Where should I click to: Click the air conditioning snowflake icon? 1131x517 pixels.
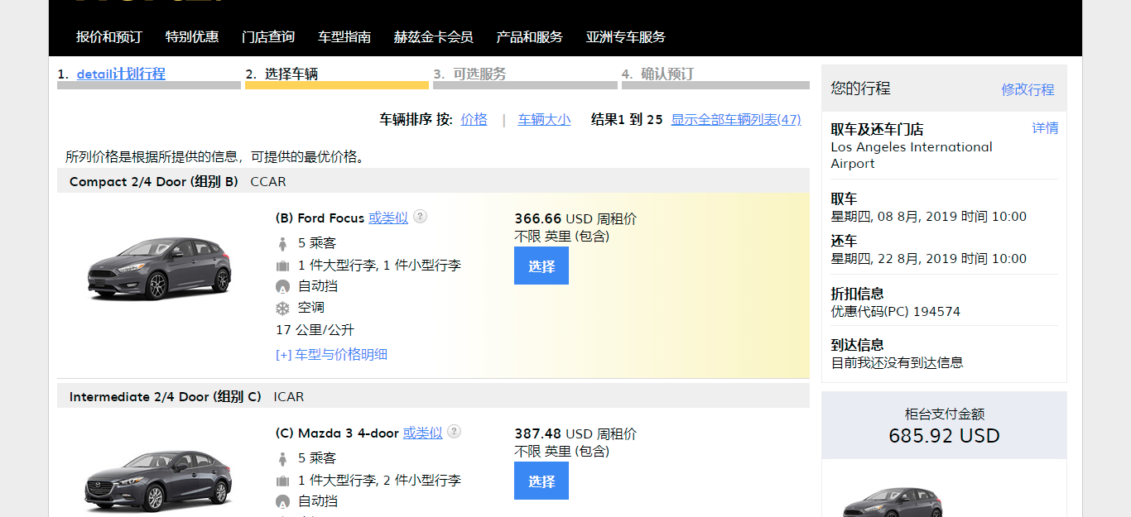coord(282,308)
